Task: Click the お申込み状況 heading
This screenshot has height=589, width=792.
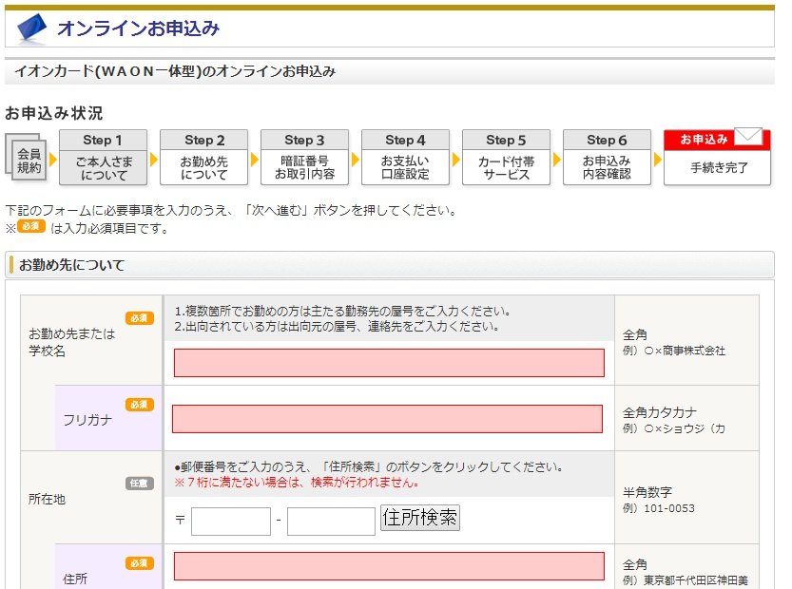Action: pyautogui.click(x=54, y=112)
